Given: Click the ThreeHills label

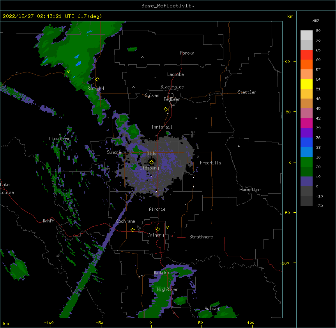Looking at the screenshot, I should pyautogui.click(x=209, y=163).
